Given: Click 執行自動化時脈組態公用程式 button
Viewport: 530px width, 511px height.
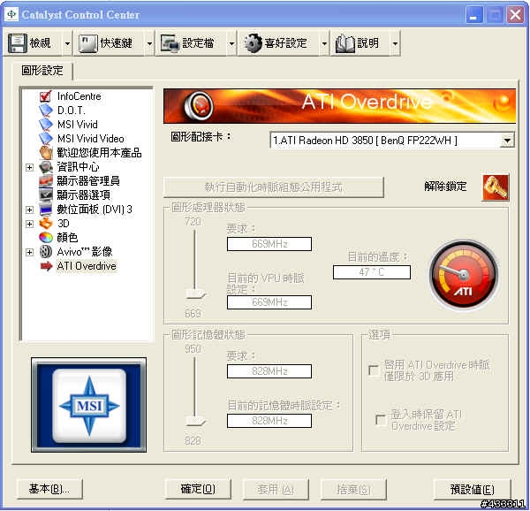Looking at the screenshot, I should tap(274, 187).
